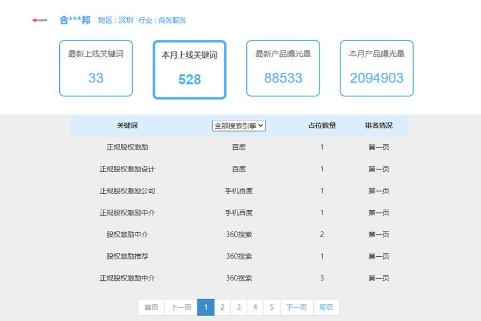Select 百度 in the 正规股权激励 row
481x321 pixels.
point(239,147)
